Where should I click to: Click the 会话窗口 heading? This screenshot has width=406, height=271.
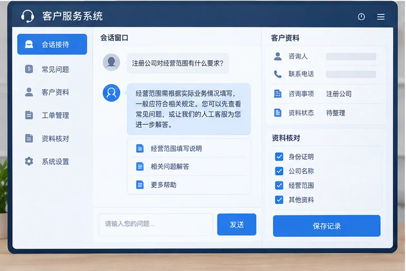pyautogui.click(x=114, y=38)
